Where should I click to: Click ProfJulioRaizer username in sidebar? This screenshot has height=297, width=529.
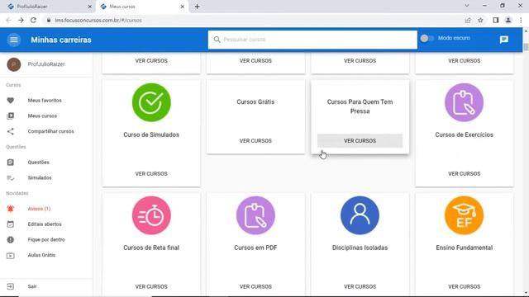46,64
